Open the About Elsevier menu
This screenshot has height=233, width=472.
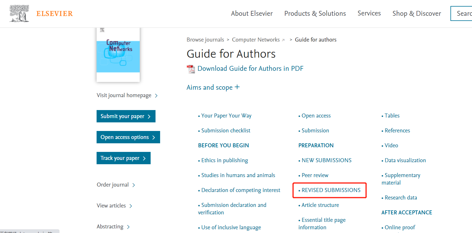tap(252, 13)
